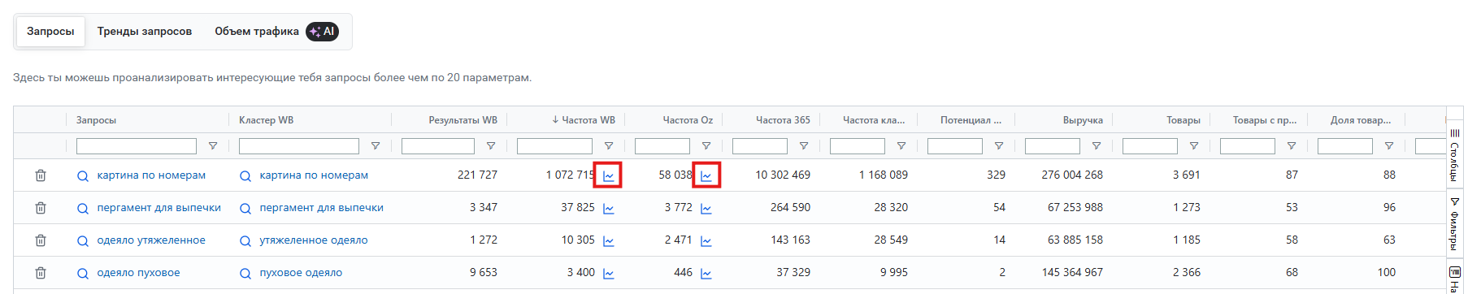Click search icon beside cluster 'утяжеленное одеяло'
The width and height of the screenshot is (1481, 294).
point(245,241)
